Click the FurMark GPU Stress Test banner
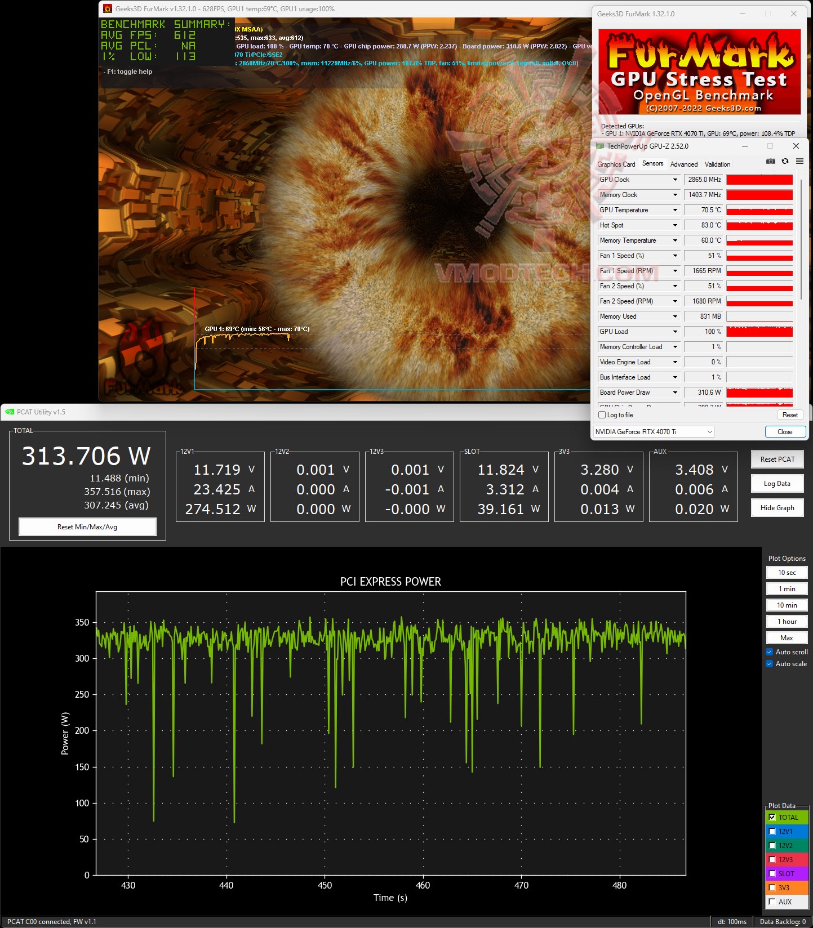 pyautogui.click(x=699, y=72)
